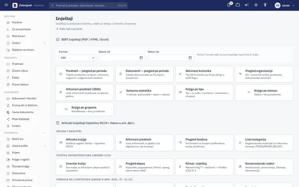Click the Cirkularna pisma mail icon
The width and height of the screenshot is (299, 187).
[8, 180]
